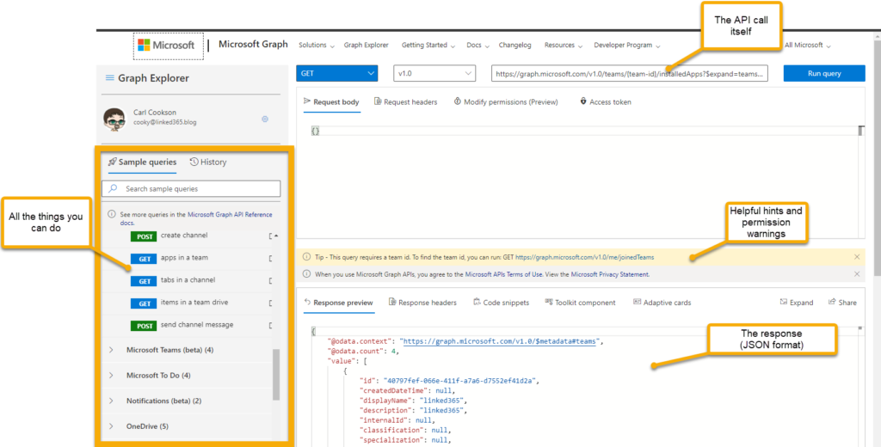Screen dimensions: 881x447
Task: Open the Adaptive cards tab
Action: click(662, 303)
